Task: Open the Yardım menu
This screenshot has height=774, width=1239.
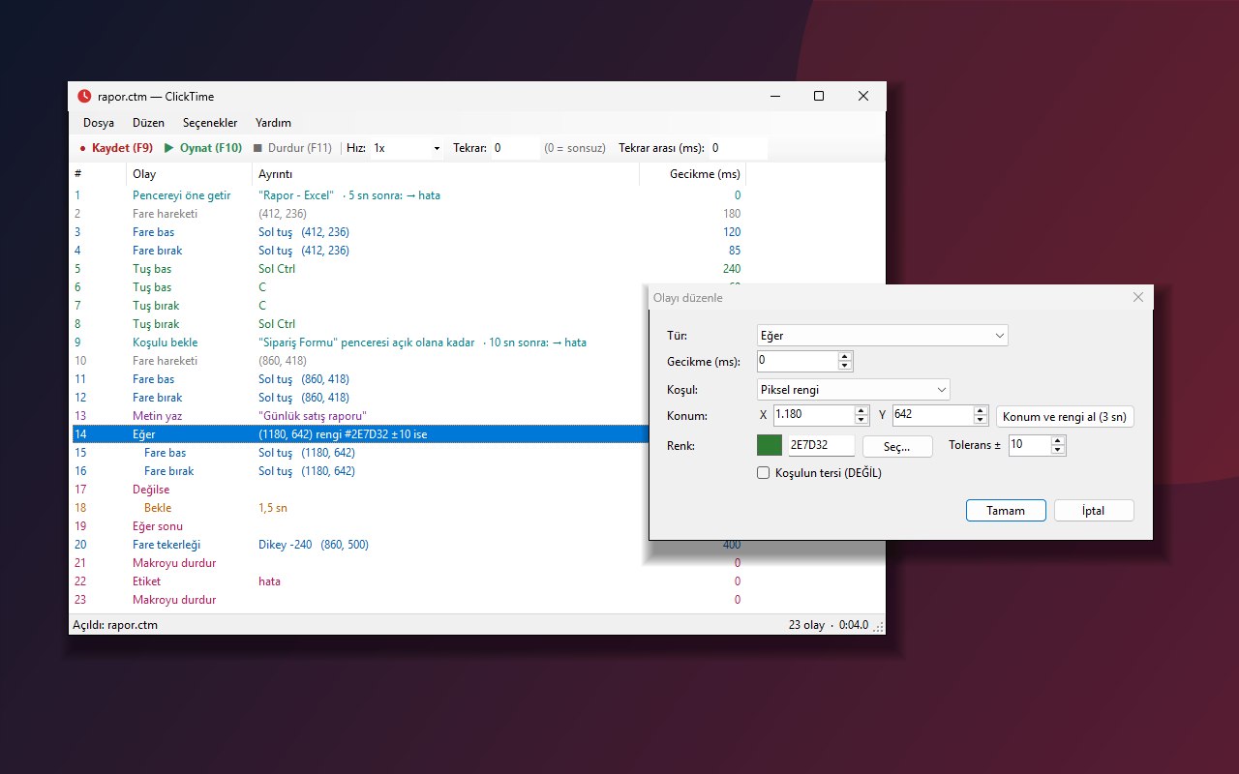Action: coord(273,123)
